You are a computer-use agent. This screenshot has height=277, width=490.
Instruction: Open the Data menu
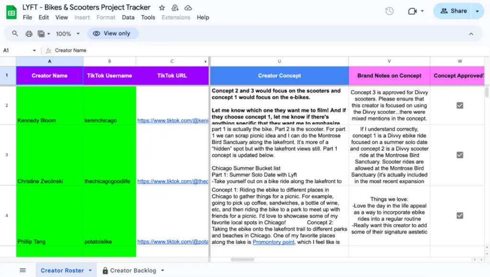(x=128, y=17)
